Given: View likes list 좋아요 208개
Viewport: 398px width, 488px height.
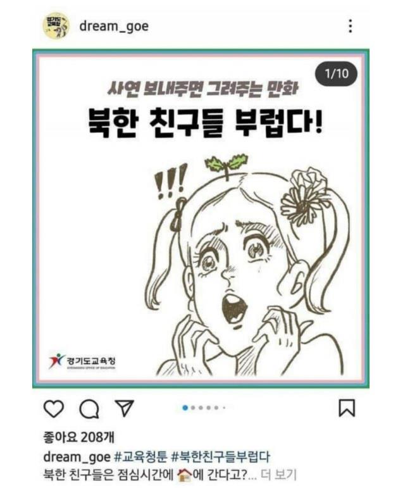Looking at the screenshot, I should [78, 437].
